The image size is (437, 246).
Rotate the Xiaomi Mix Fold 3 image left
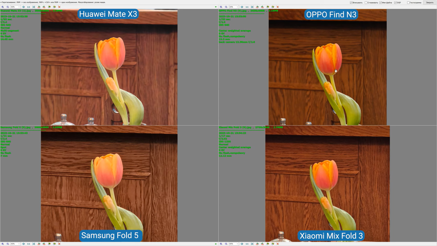tap(257, 244)
